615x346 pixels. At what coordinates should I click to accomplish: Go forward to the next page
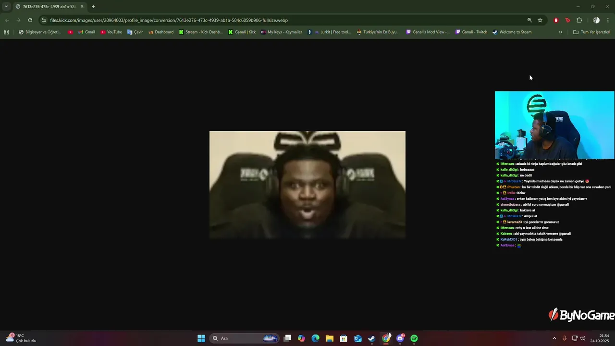[18, 20]
